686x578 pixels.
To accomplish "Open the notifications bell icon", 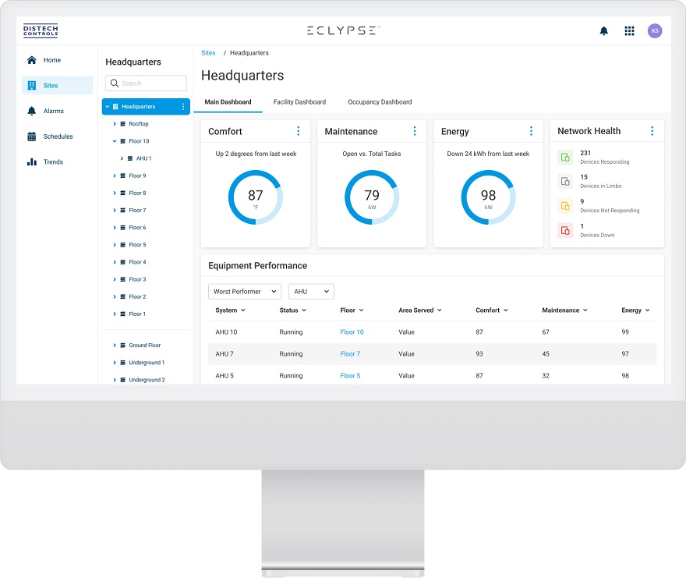I will 603,31.
